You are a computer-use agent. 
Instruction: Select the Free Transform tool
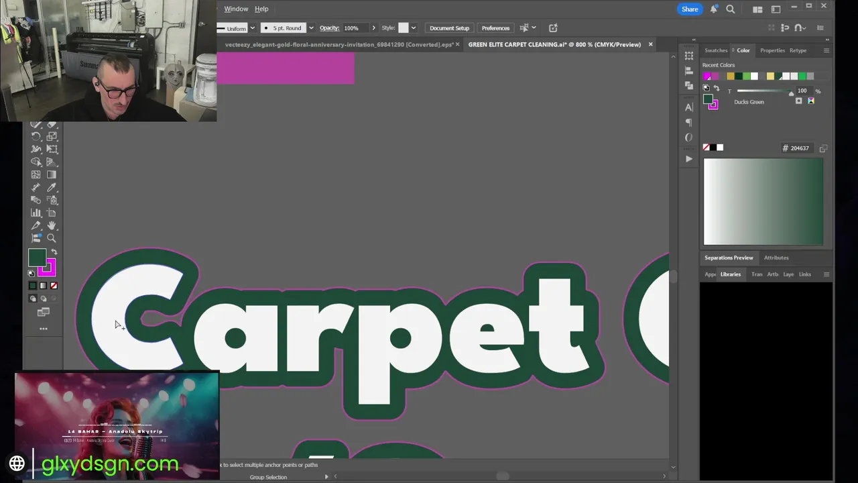(x=52, y=149)
